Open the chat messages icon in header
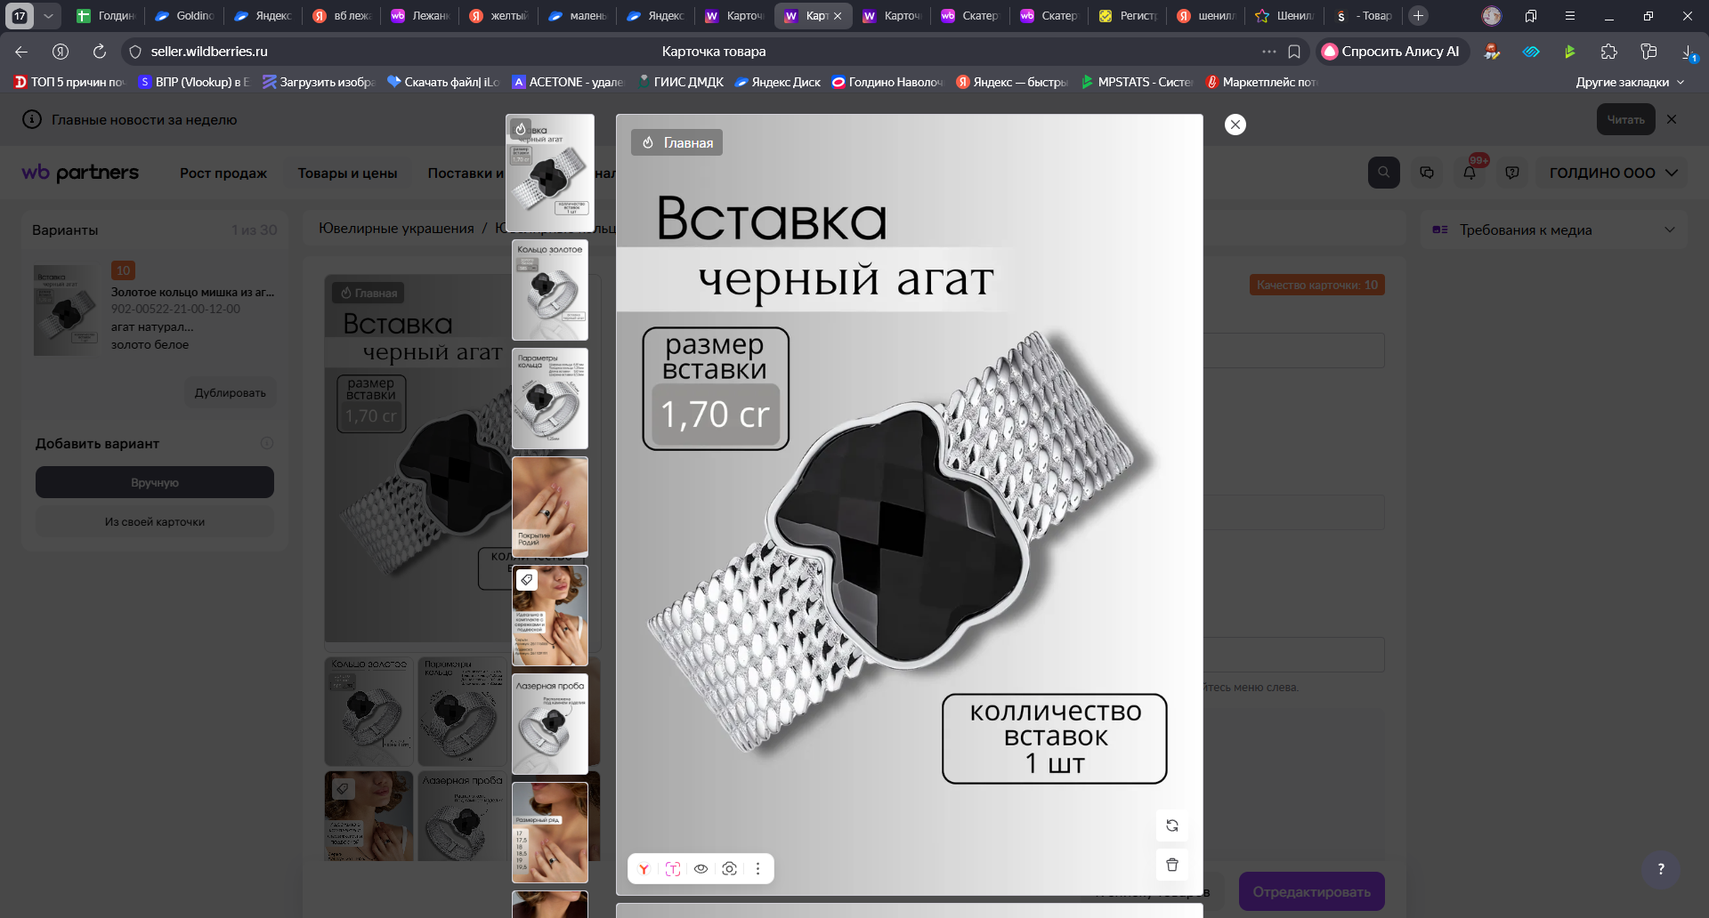The width and height of the screenshot is (1709, 918). coord(1427,173)
